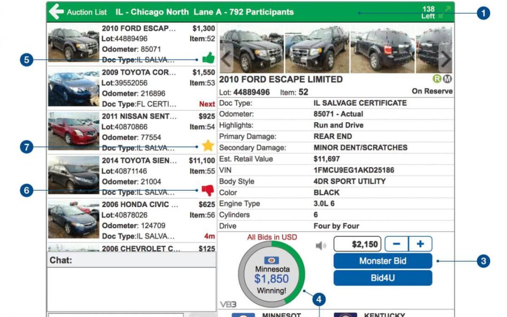The image size is (507, 317).
Task: Select the 2009 Toyota Corolla lot item
Action: 132,88
